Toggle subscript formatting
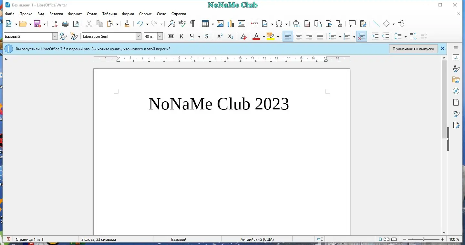This screenshot has width=465, height=245. click(231, 36)
